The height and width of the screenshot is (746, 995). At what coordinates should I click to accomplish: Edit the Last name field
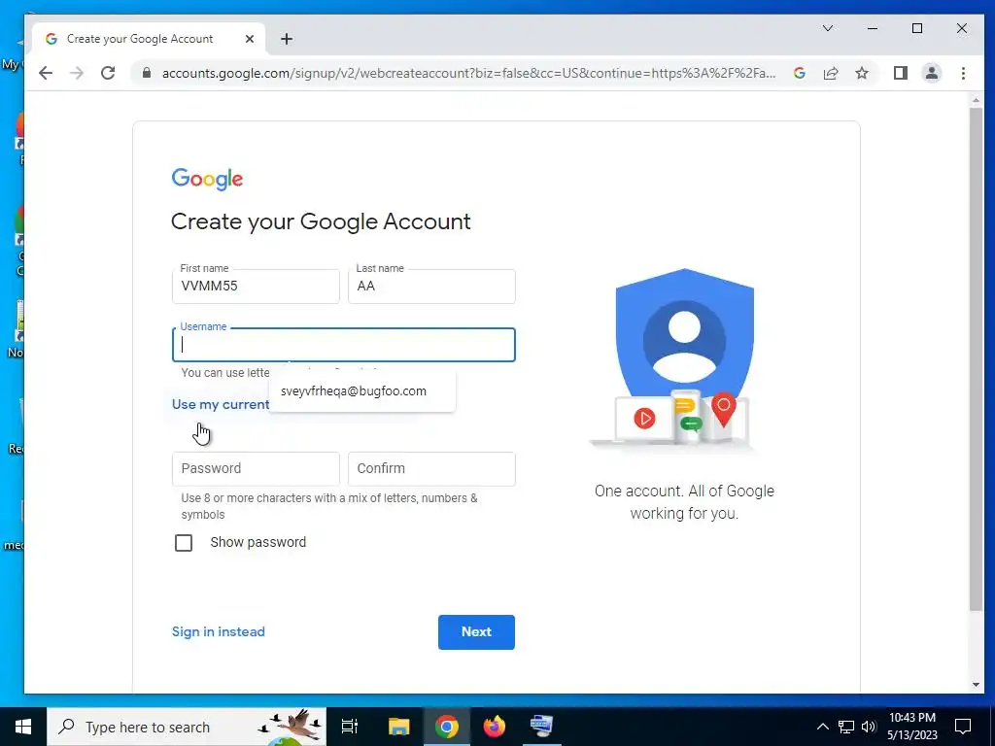(431, 287)
